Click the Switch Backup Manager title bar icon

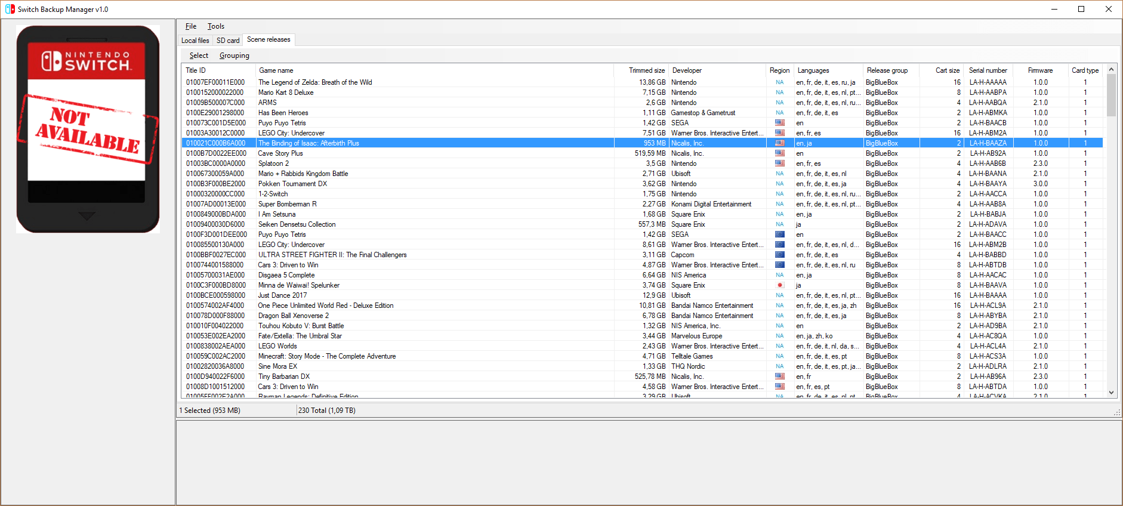pyautogui.click(x=10, y=9)
